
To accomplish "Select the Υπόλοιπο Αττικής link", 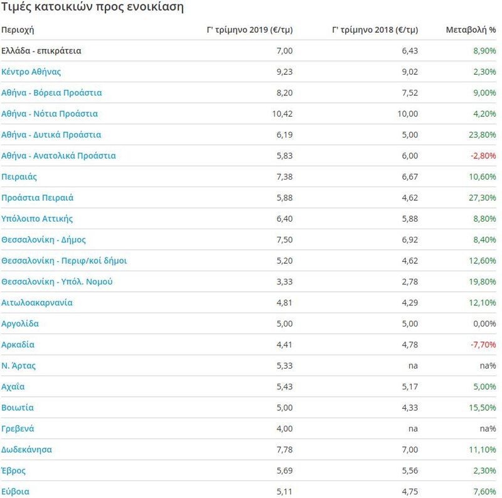I will pos(37,219).
